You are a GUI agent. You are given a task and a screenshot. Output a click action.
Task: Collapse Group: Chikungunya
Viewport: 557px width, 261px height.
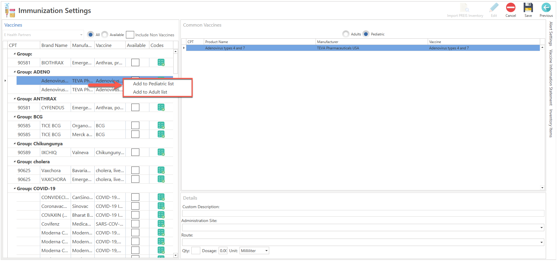15,143
